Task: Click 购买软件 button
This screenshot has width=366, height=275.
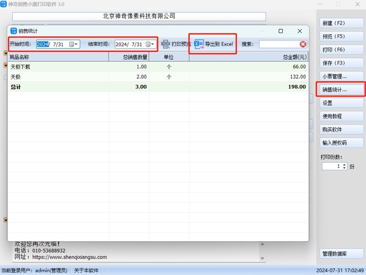Action: pos(341,129)
